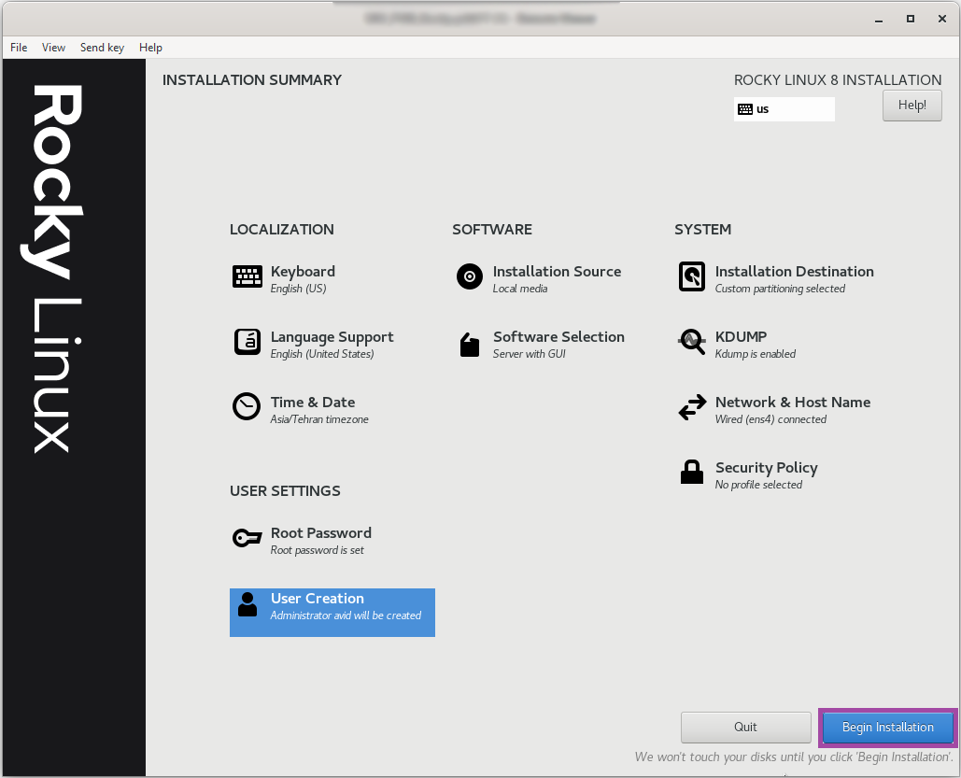Click the Help! button
This screenshot has width=961, height=778.
(912, 106)
